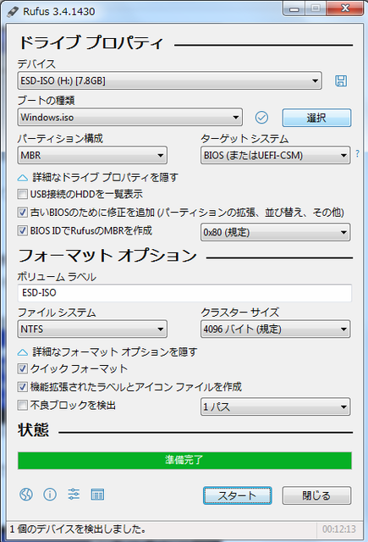Open the パーティション構成 MBR dropdown
The width and height of the screenshot is (368, 542).
tap(92, 155)
